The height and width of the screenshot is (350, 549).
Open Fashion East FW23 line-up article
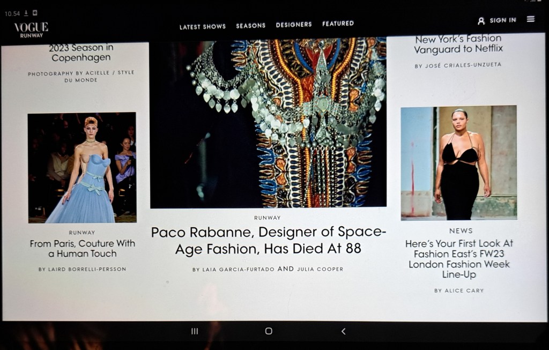tap(459, 259)
